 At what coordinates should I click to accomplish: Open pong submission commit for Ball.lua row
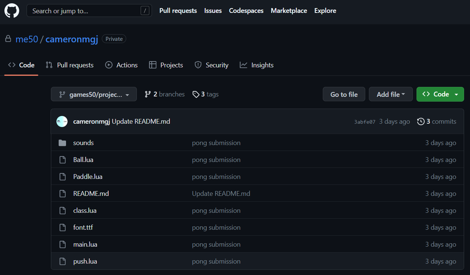pyautogui.click(x=216, y=160)
